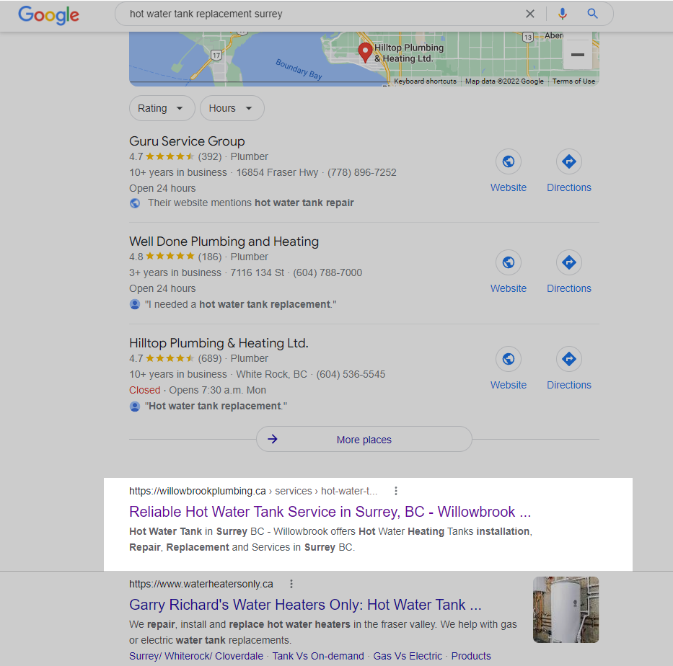Expand the Rating filter dropdown
Image resolution: width=673 pixels, height=666 pixels.
click(x=162, y=108)
